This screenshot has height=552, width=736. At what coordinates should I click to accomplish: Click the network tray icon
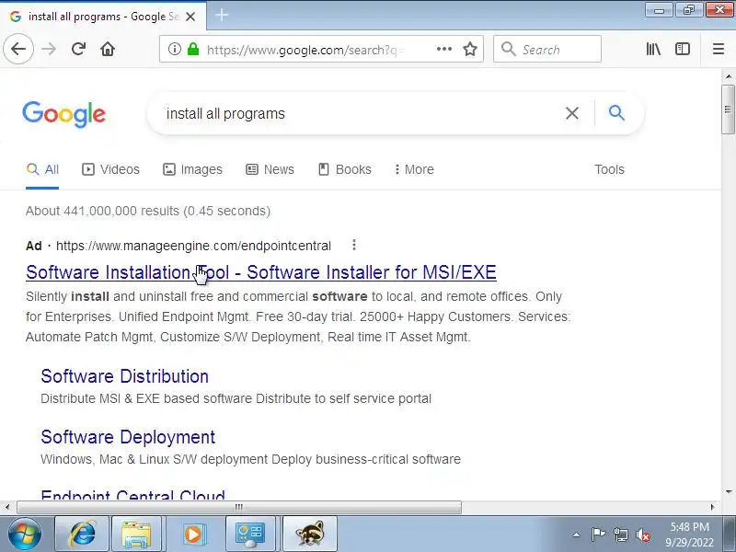pyautogui.click(x=620, y=535)
